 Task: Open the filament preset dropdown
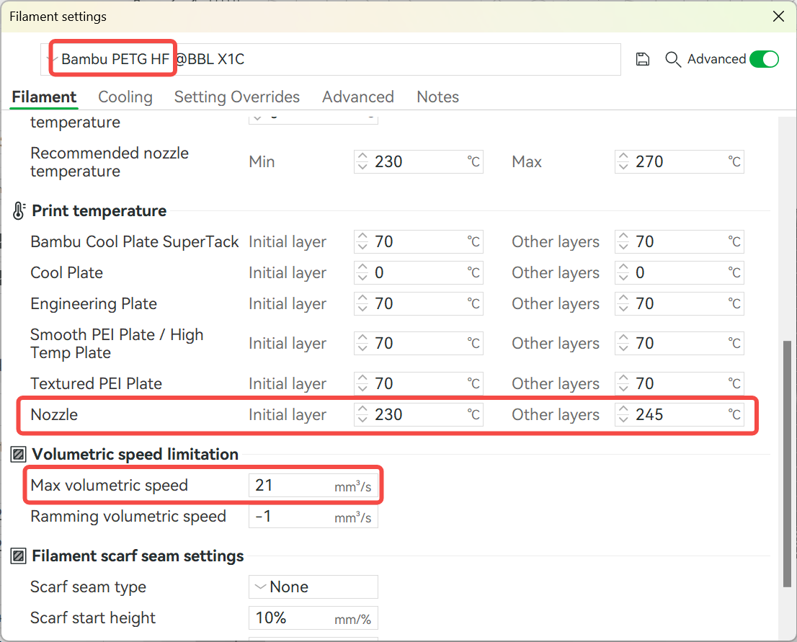330,60
